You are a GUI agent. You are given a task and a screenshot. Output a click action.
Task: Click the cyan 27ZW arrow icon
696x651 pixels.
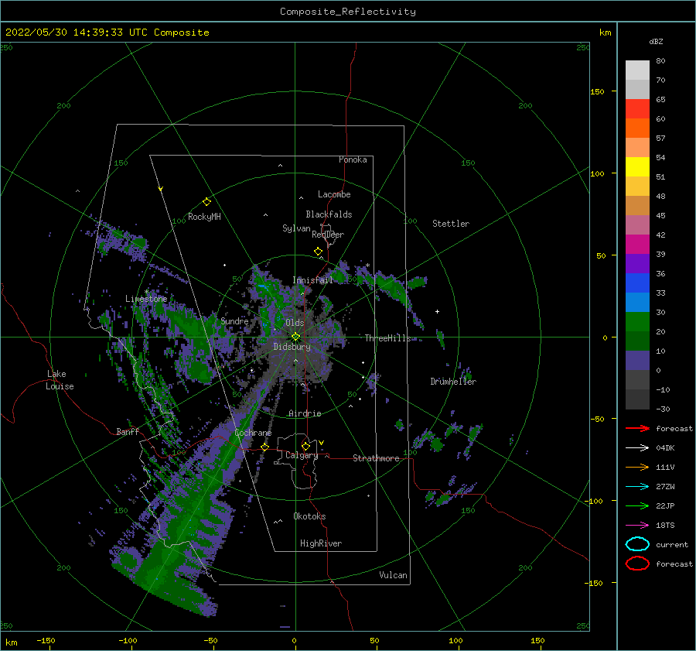coord(637,487)
